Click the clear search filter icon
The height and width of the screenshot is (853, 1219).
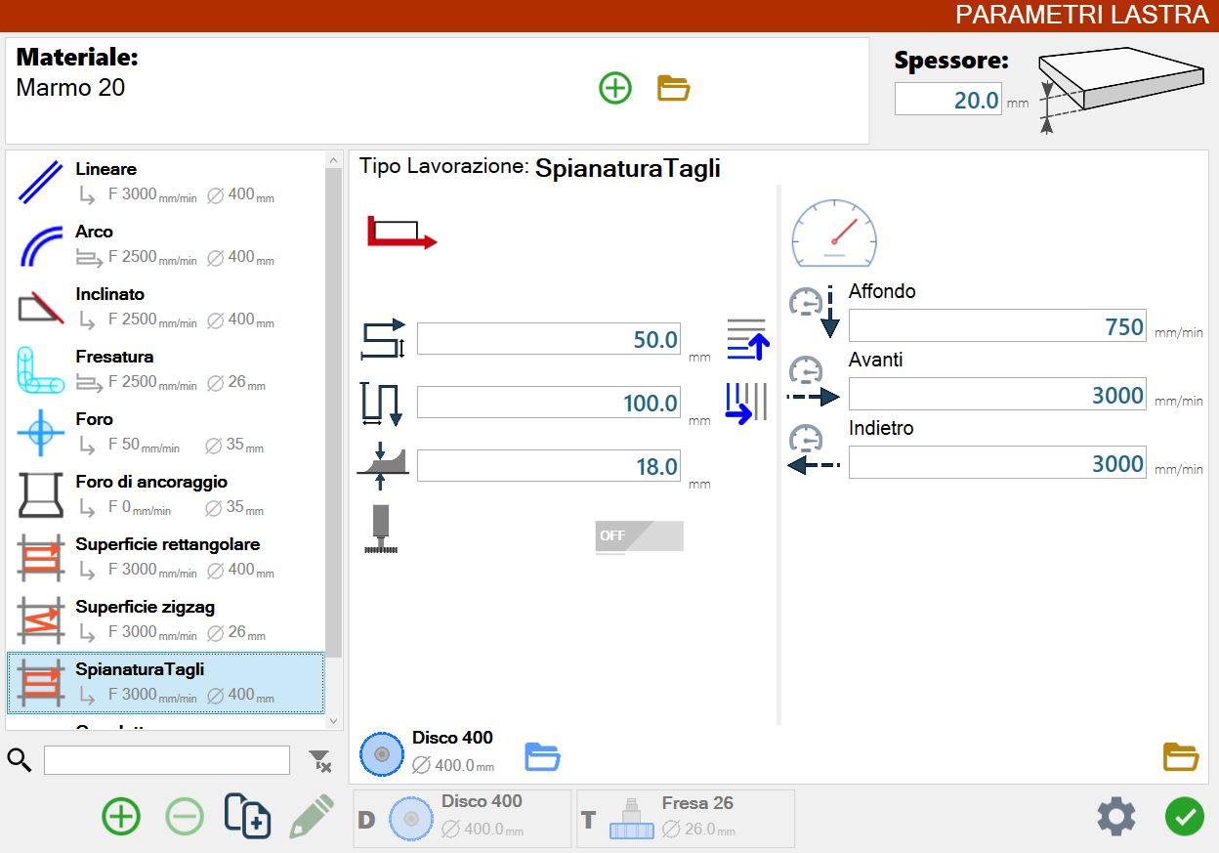[319, 761]
